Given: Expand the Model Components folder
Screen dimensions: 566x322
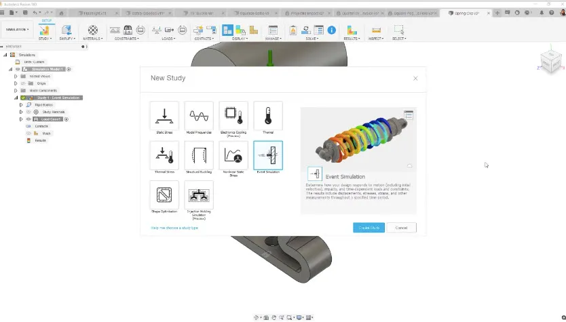Looking at the screenshot, I should coord(16,91).
